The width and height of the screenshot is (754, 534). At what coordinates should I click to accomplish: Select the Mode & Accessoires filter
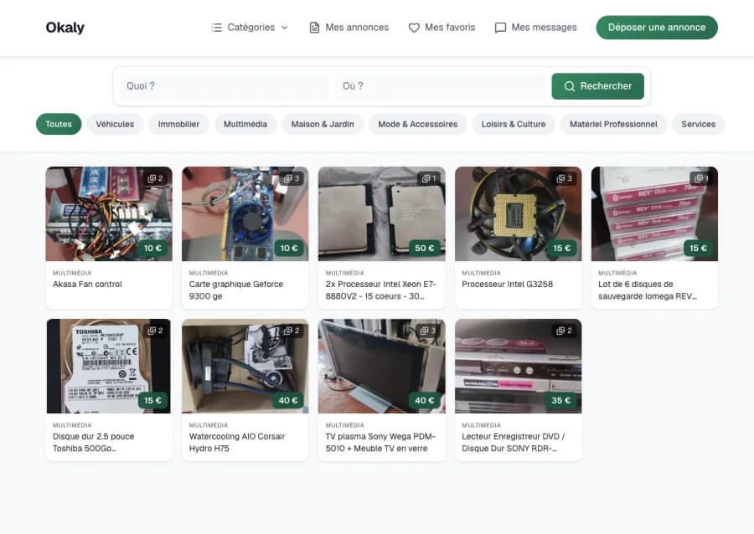(417, 124)
